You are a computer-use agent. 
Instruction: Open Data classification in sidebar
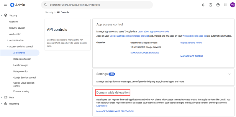point(22,59)
